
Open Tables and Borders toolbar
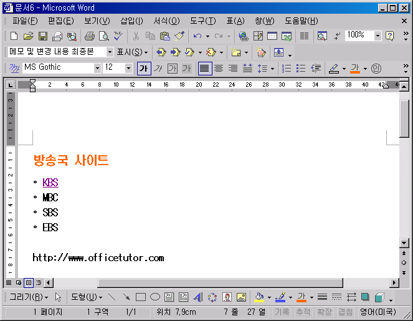(x=258, y=36)
